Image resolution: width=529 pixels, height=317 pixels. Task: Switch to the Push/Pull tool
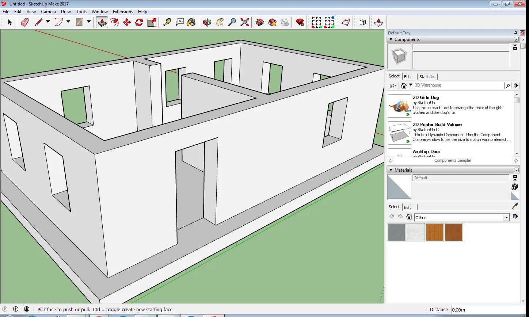102,22
